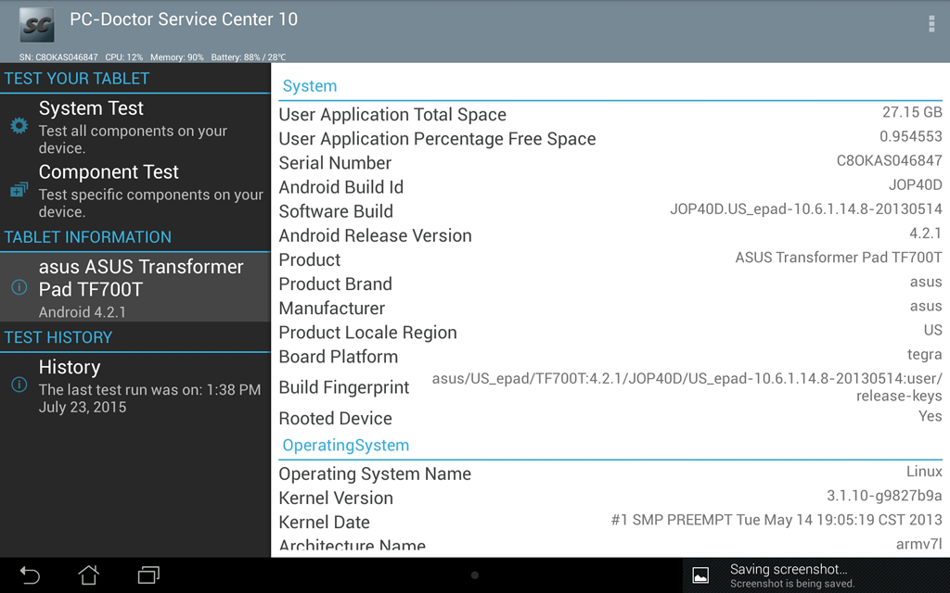Click the Memory: 90% status indicator
Image resolution: width=950 pixels, height=593 pixels.
pos(177,57)
